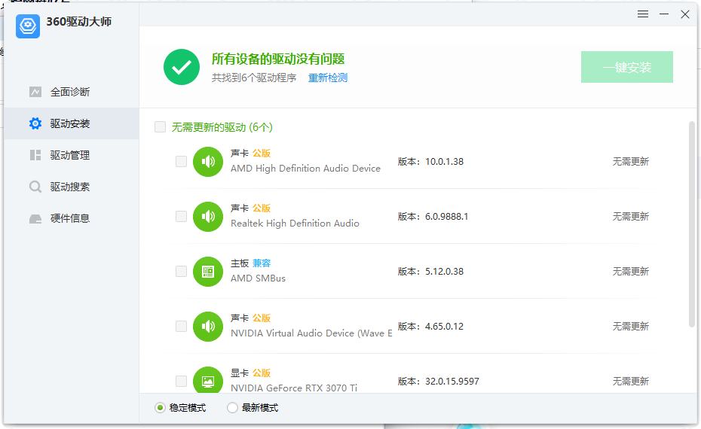The height and width of the screenshot is (429, 701).
Task: Click version text 32.0.15.9597
Action: click(452, 382)
